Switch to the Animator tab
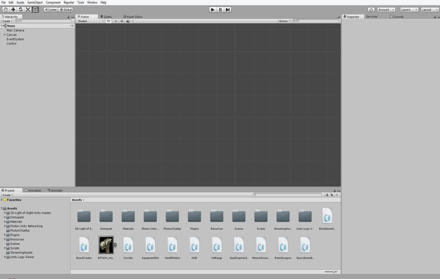The height and width of the screenshot is (279, 440). (55, 190)
